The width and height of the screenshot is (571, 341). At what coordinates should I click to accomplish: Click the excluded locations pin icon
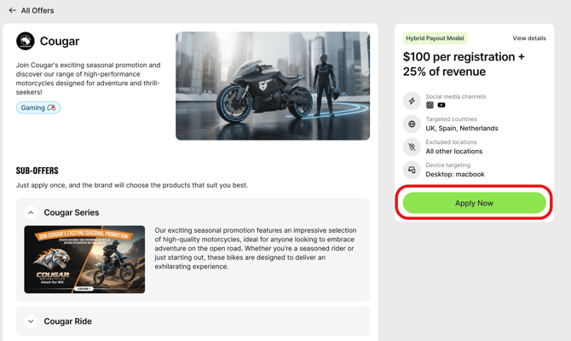pos(412,147)
